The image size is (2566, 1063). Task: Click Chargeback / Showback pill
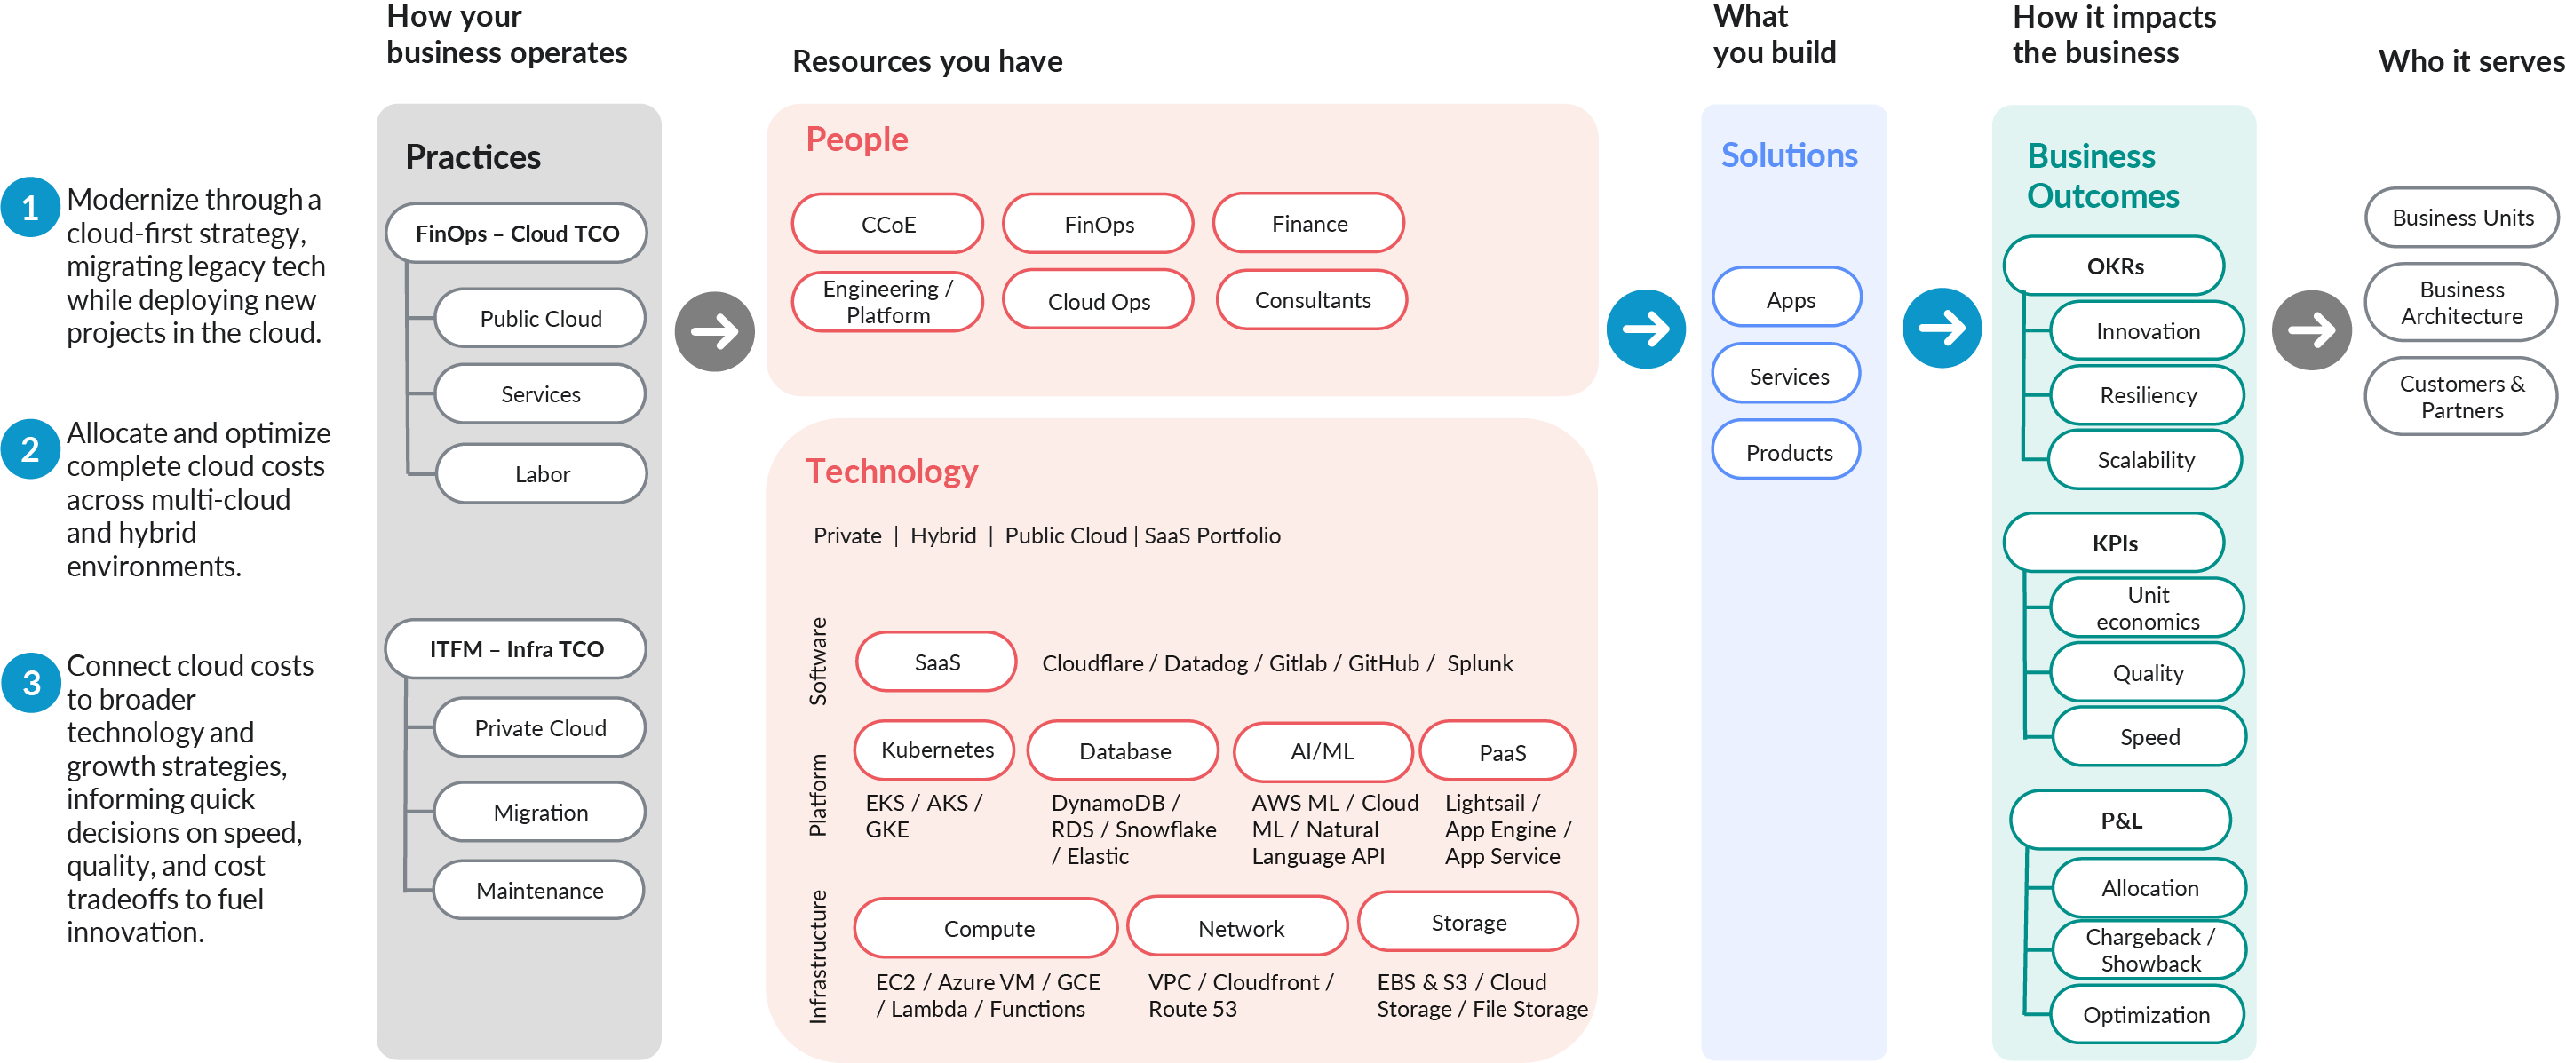(2148, 949)
